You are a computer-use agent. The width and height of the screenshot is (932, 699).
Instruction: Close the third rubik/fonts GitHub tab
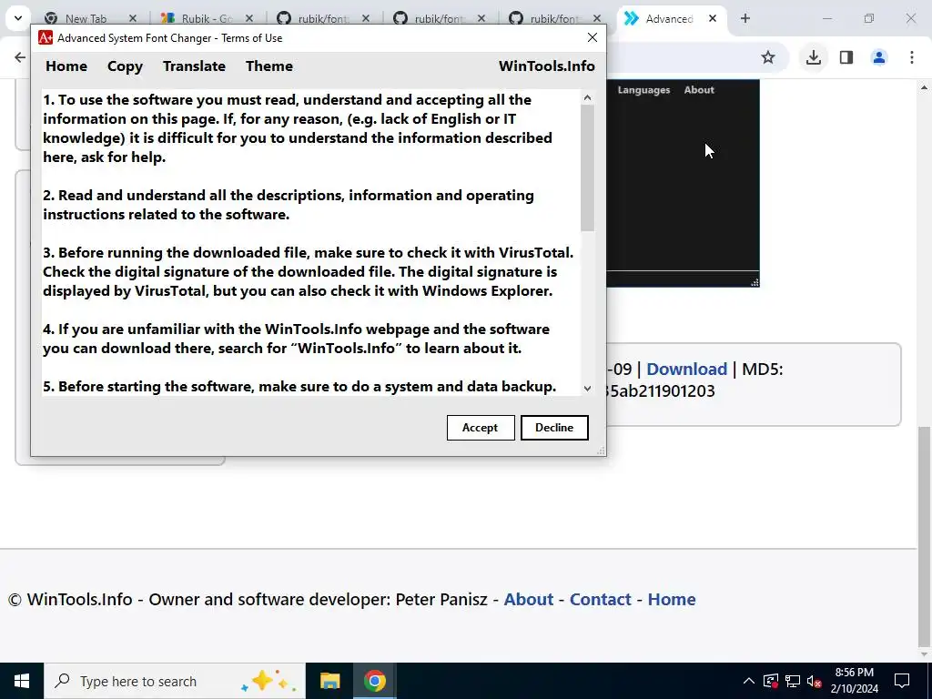(x=597, y=18)
